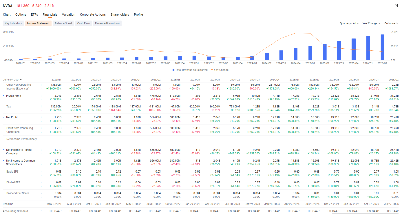Click the Tax row label
The height and width of the screenshot is (214, 402).
9,107
